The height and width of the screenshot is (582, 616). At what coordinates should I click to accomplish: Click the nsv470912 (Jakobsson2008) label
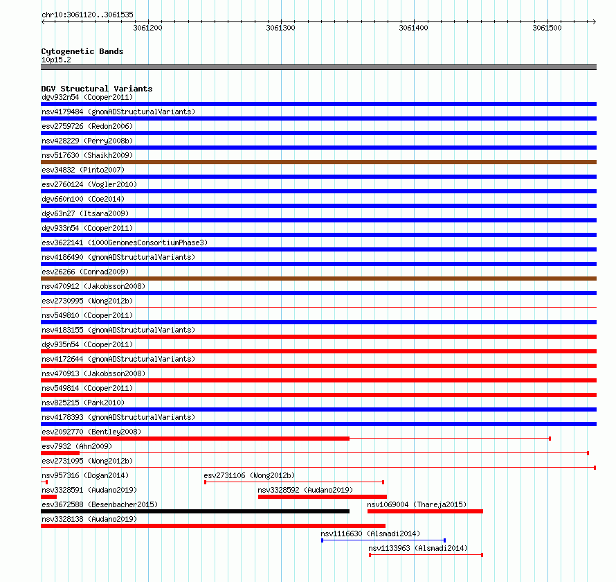[x=93, y=286]
